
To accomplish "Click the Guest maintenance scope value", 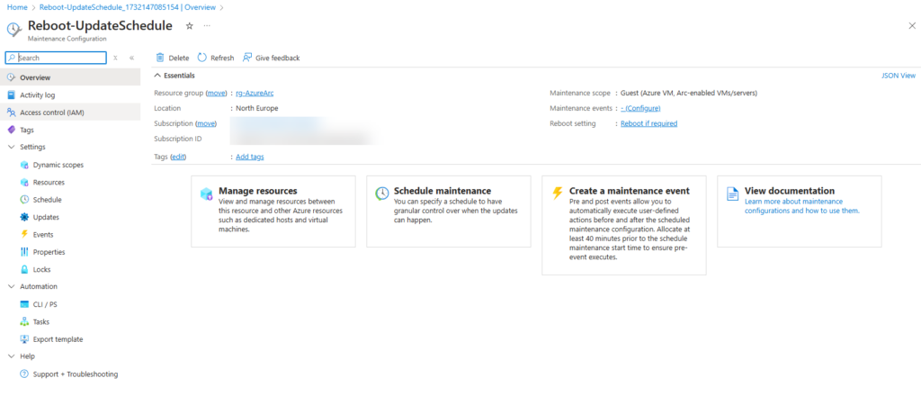I will 688,93.
